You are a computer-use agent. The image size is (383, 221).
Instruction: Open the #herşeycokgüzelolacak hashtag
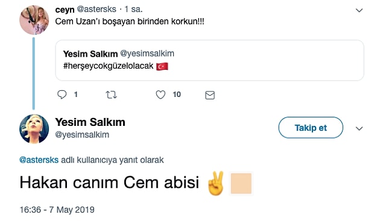click(x=108, y=66)
